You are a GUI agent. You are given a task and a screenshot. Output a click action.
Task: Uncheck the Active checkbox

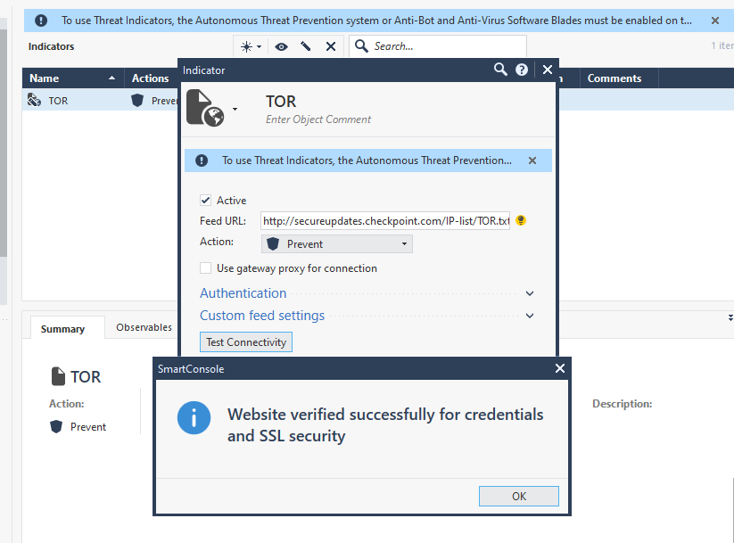[206, 200]
